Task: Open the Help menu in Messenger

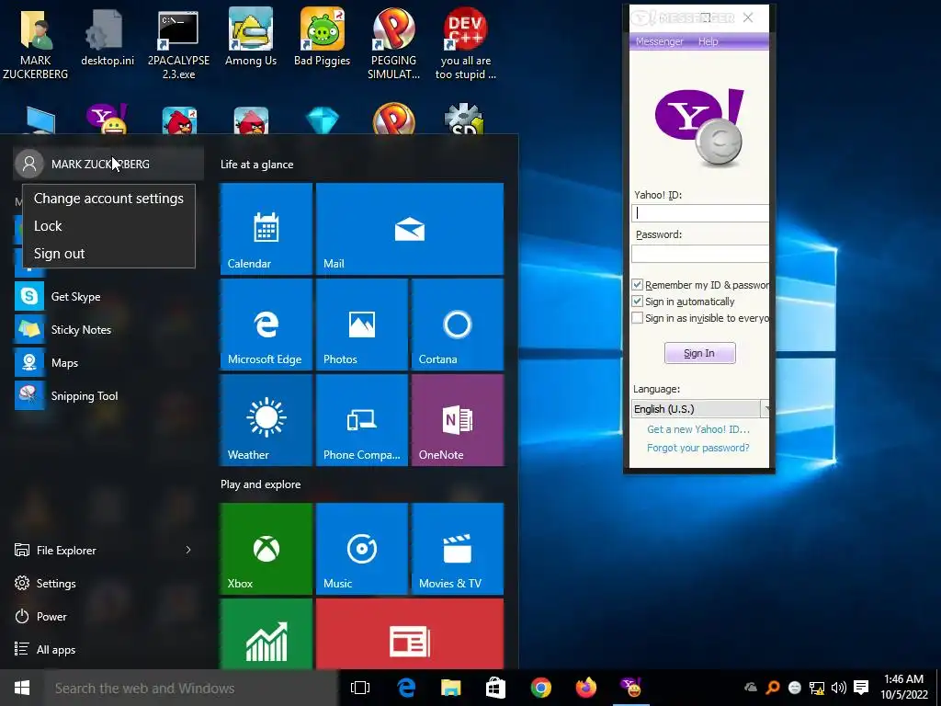Action: [709, 41]
